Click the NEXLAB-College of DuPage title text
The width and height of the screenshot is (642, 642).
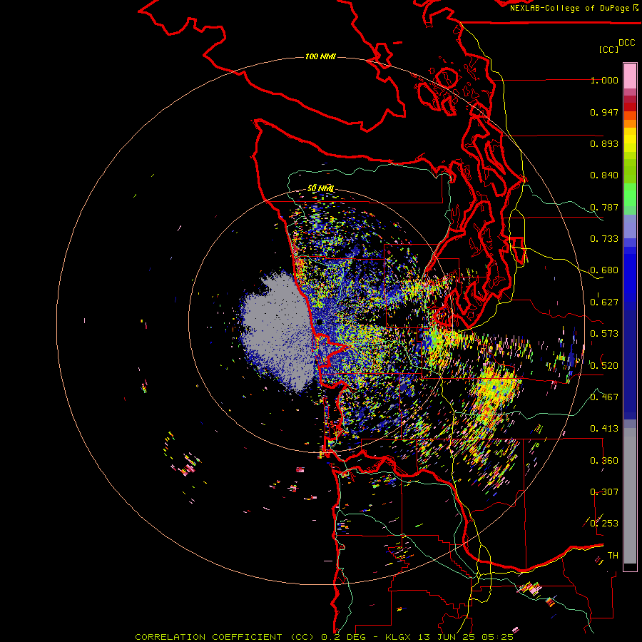click(569, 8)
